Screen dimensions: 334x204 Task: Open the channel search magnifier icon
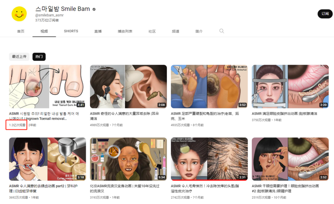[x=221, y=31]
